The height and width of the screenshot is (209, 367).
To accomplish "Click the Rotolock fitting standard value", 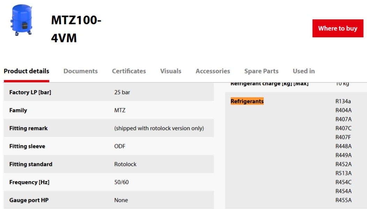I will tap(125, 164).
